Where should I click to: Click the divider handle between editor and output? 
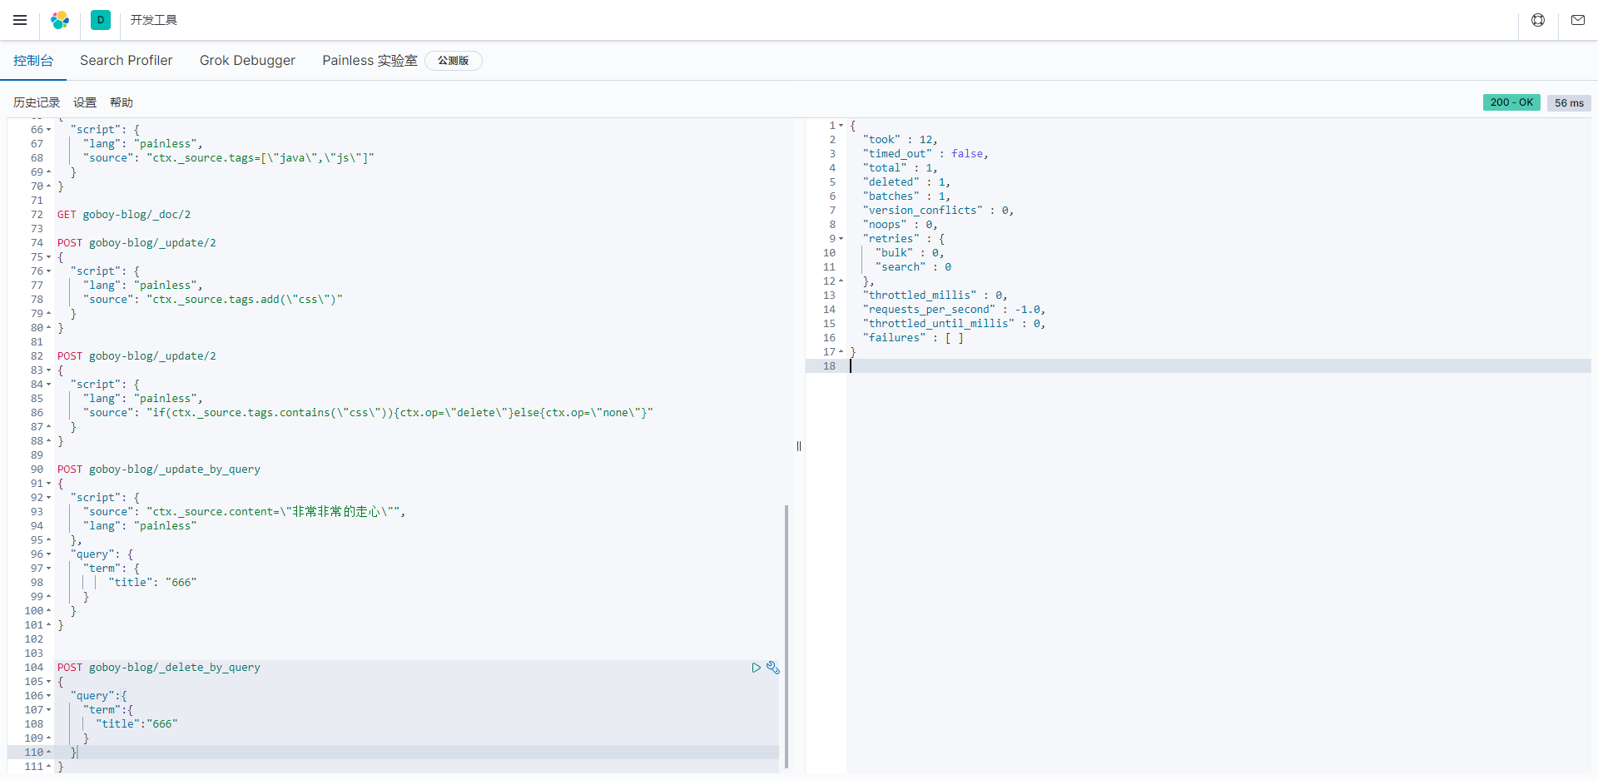(x=799, y=446)
